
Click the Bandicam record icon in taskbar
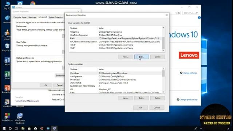pos(42,128)
